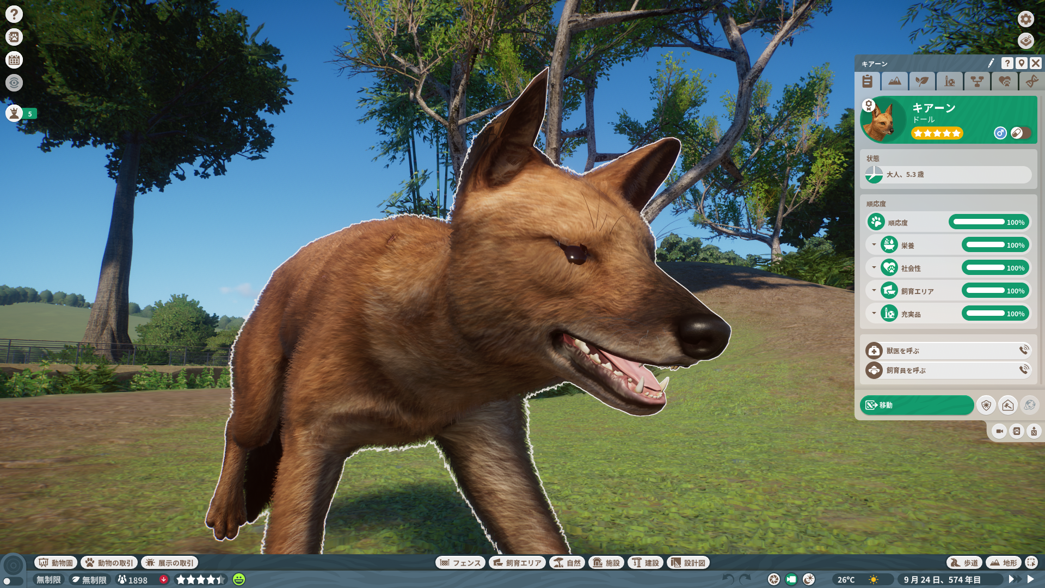The image size is (1045, 588).
Task: Click the male gender symbol icon
Action: pos(1000,133)
